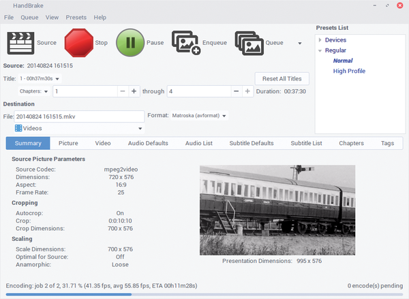
Task: Click the Crop value 0:0:10:10
Action: [120, 221]
